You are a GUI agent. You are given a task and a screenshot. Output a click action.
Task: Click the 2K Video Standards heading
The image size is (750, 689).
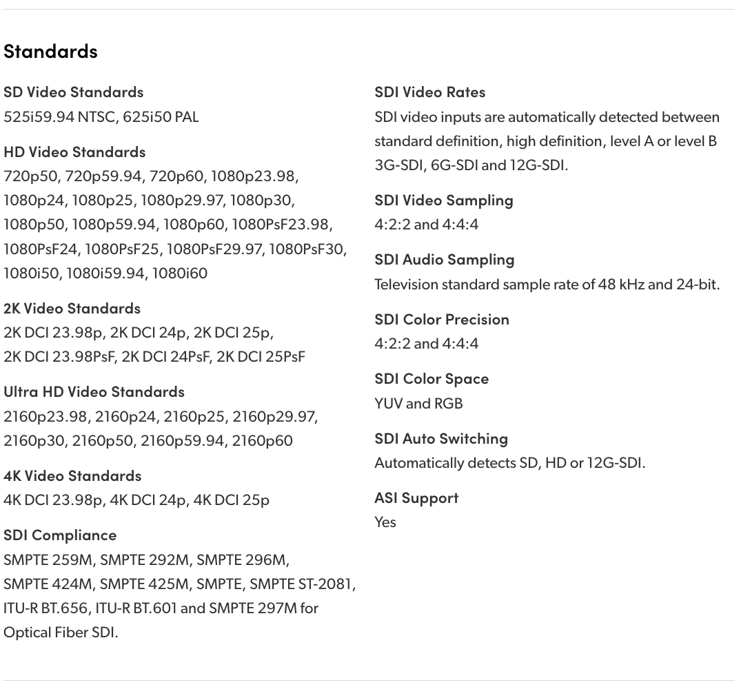[72, 308]
